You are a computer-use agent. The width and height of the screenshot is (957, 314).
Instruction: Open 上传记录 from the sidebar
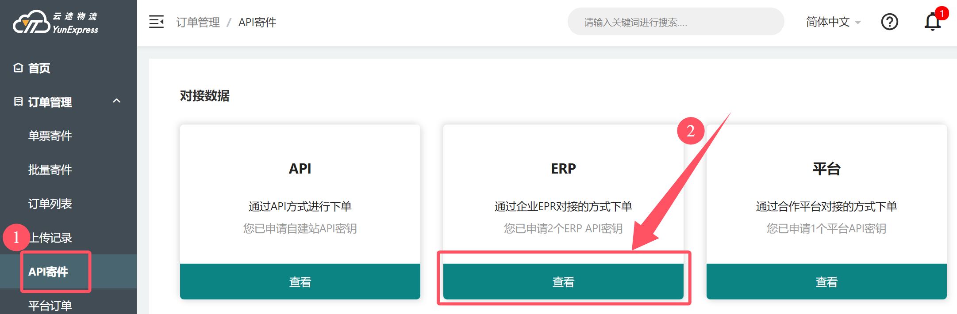(x=51, y=238)
